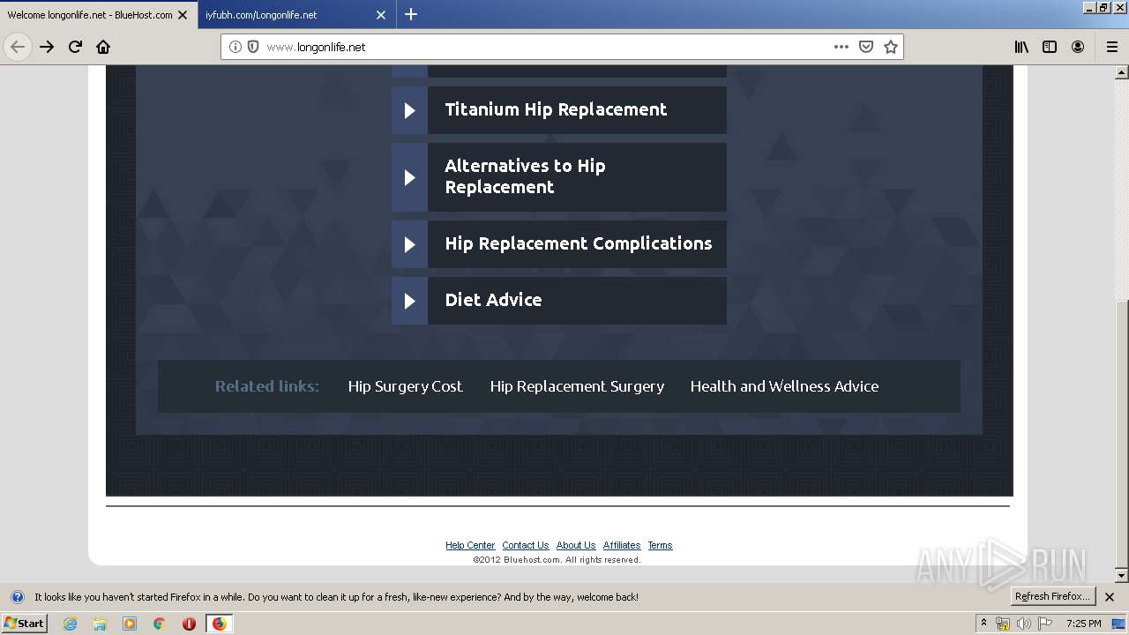Open Hip Replacement Complications link

point(578,243)
